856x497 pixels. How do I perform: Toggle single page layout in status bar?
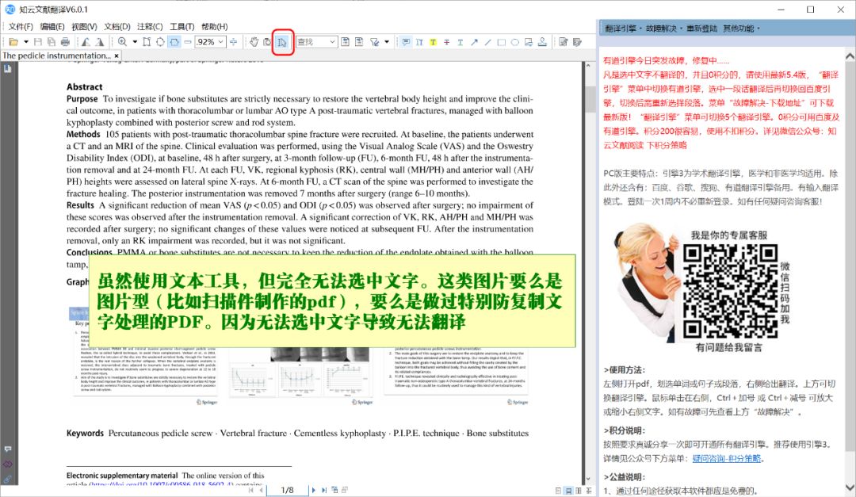[558, 491]
